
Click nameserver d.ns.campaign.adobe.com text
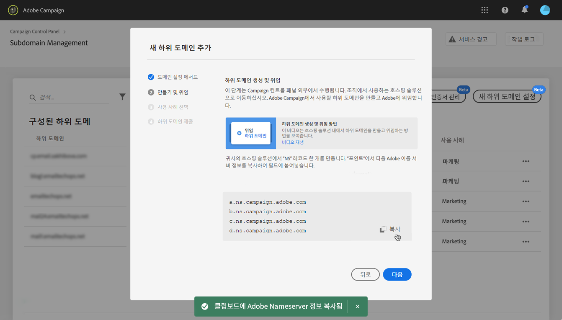point(268,231)
